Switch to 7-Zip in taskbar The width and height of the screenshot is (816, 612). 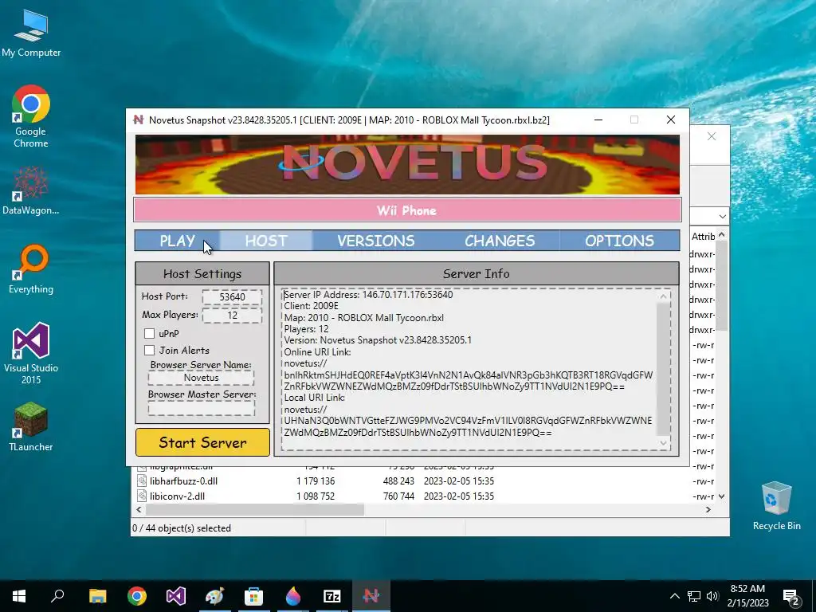pos(332,596)
